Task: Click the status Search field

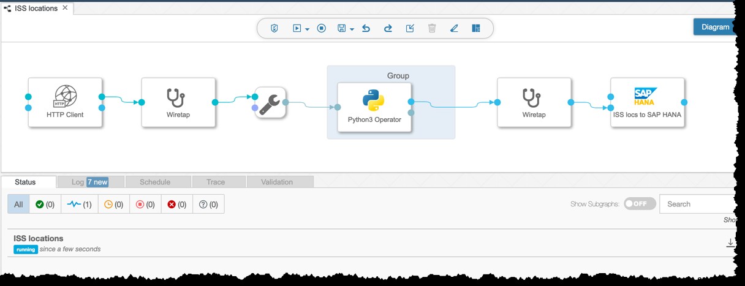Action: coord(698,204)
